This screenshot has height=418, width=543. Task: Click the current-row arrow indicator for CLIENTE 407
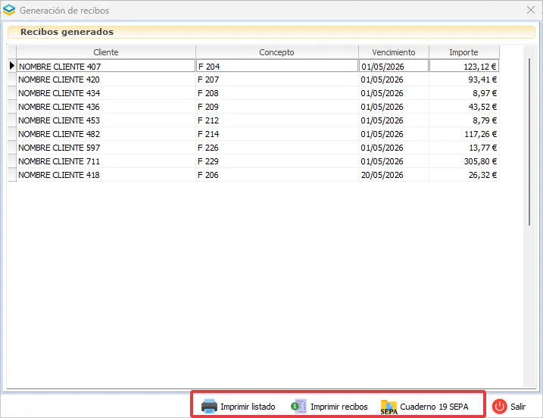click(12, 66)
